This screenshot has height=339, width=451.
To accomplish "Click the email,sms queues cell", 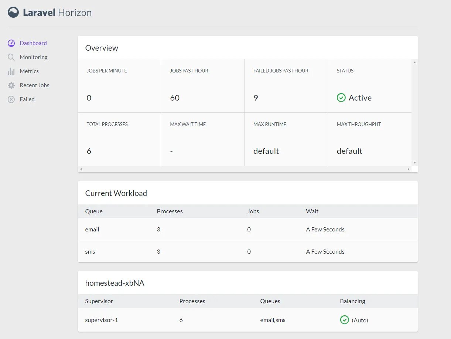I will pyautogui.click(x=273, y=320).
